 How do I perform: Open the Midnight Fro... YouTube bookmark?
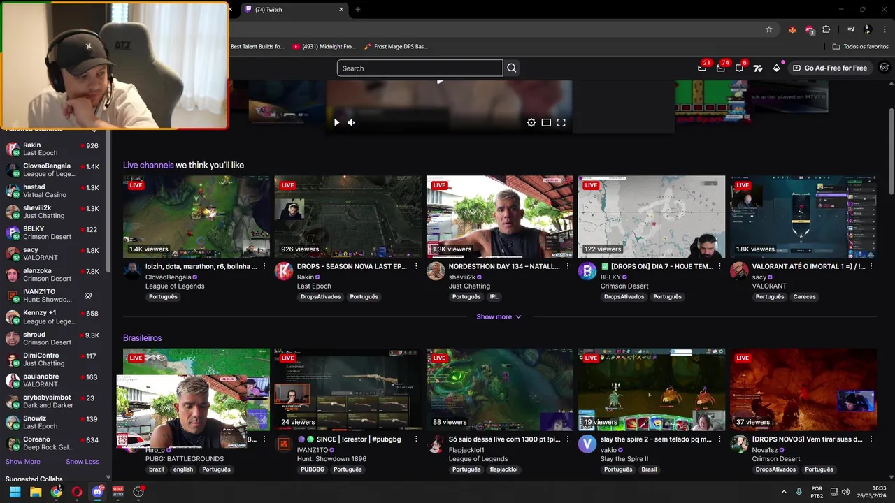pos(324,46)
